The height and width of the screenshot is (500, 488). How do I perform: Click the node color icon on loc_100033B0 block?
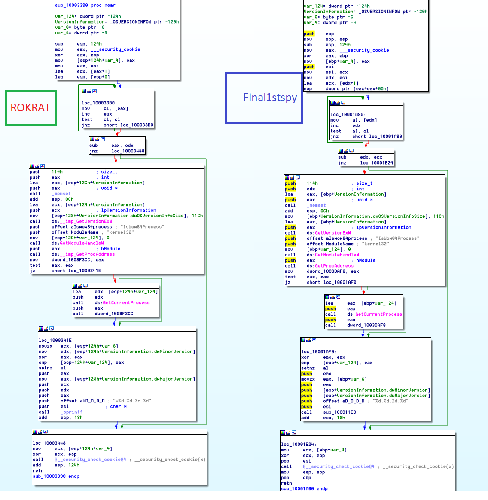[84, 91]
